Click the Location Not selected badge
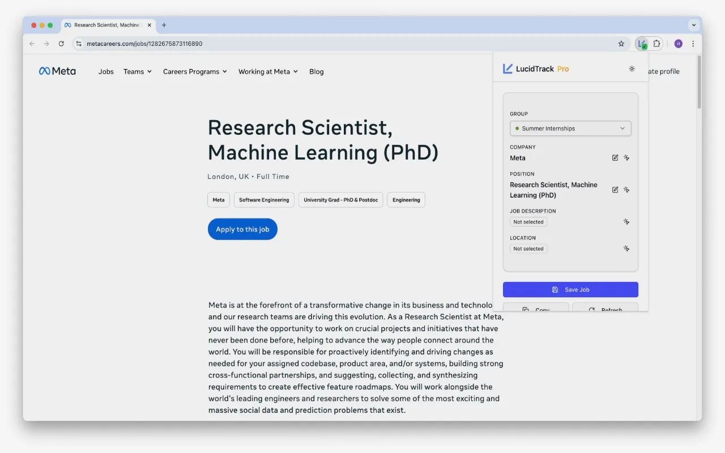This screenshot has width=725, height=453. (x=528, y=249)
